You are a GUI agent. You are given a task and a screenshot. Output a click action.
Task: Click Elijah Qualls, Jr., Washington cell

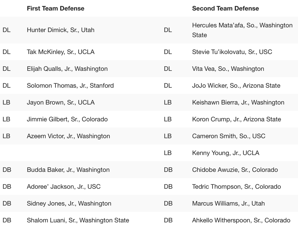tap(67, 69)
